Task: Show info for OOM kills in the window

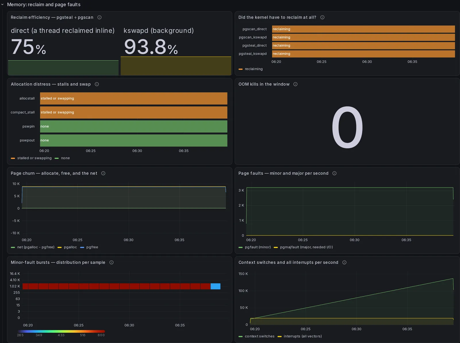Action: pos(295,84)
